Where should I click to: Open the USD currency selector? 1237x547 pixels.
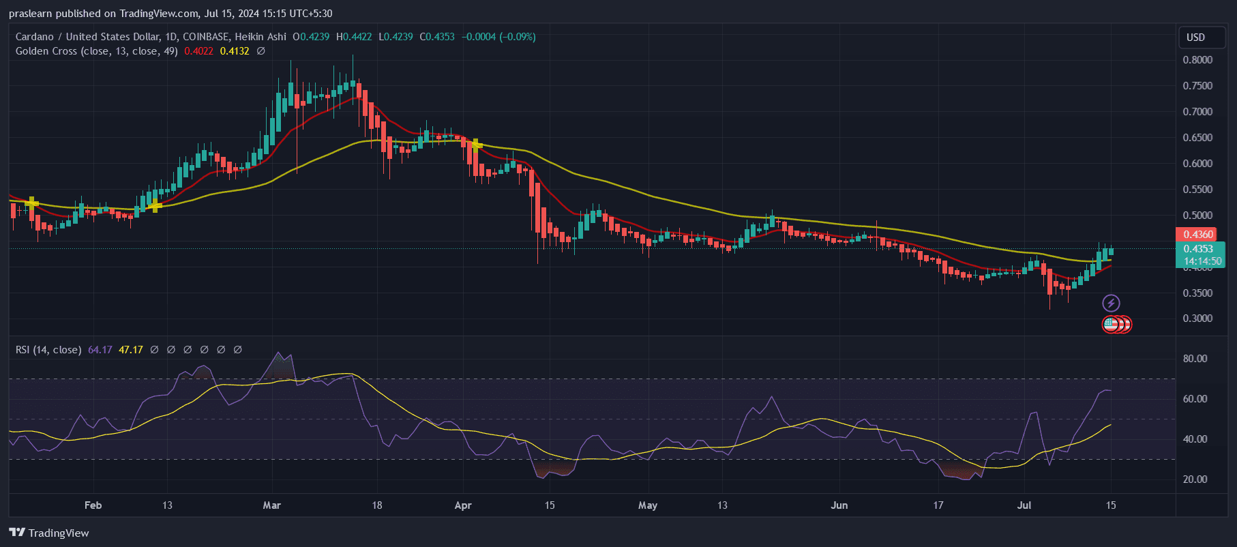pos(1203,38)
